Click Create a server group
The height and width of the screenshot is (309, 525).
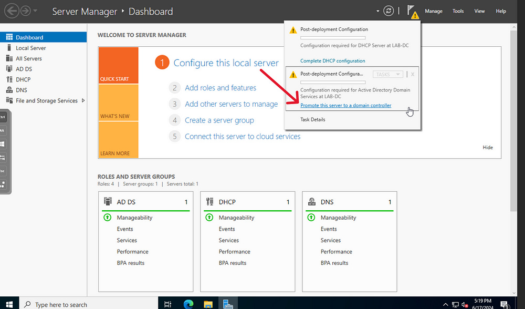pos(219,120)
